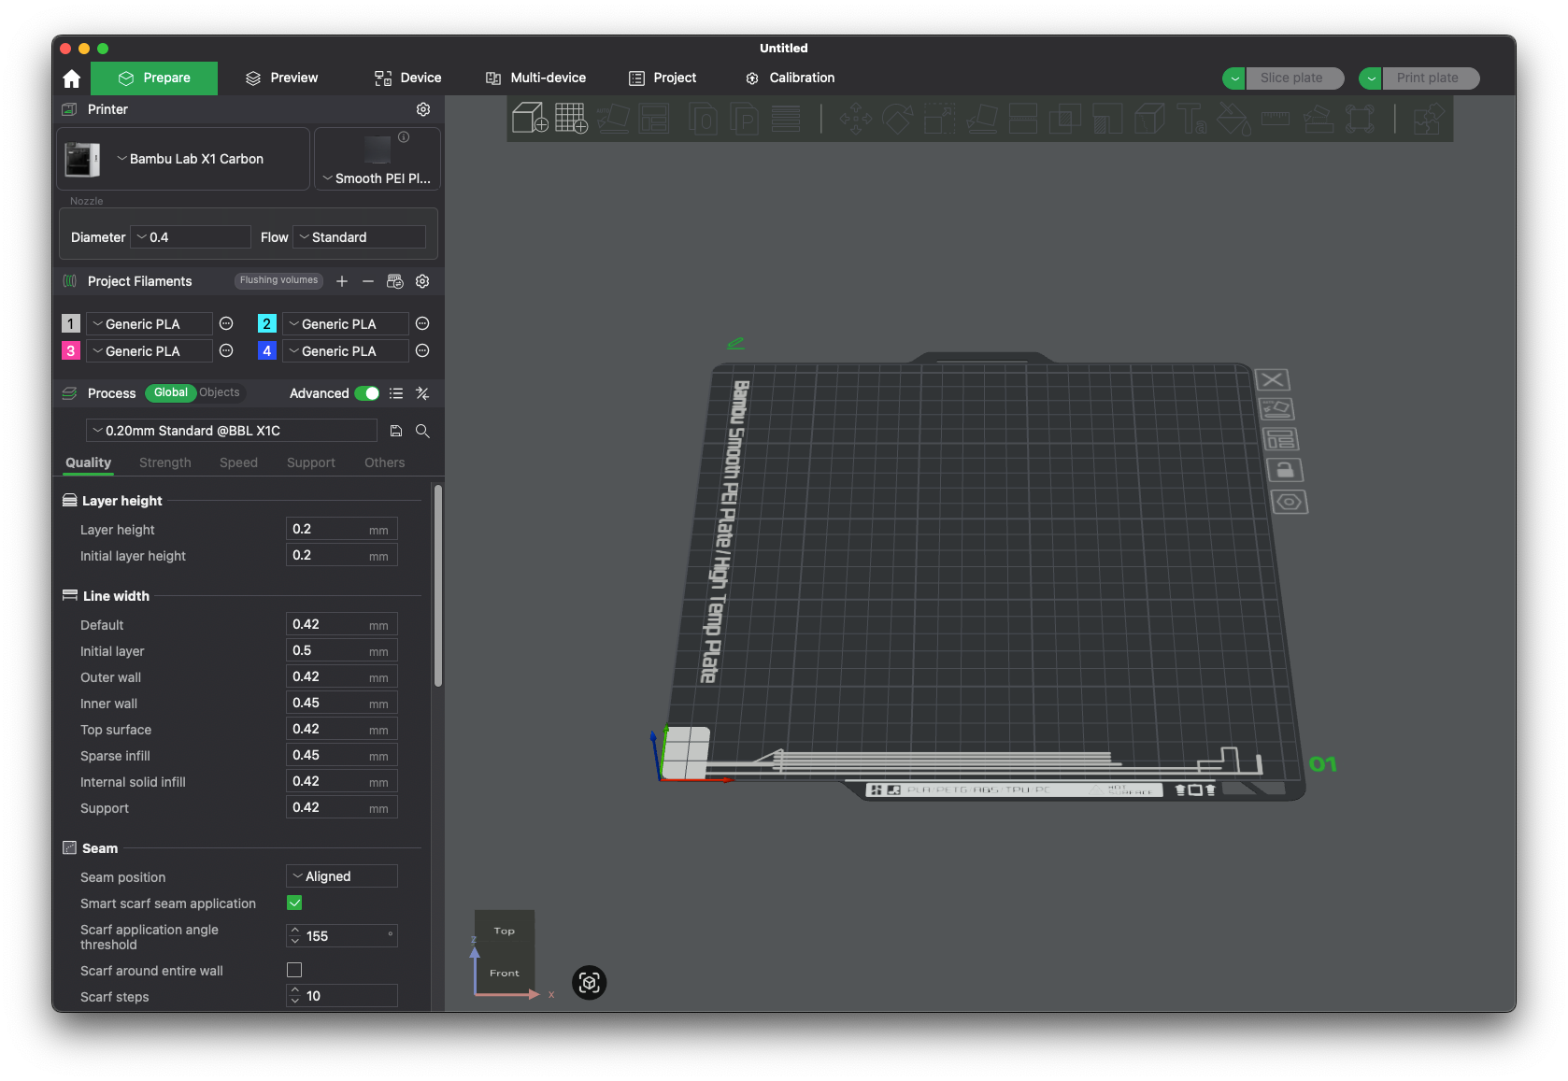Go to the Home screen
This screenshot has width=1568, height=1081.
pyautogui.click(x=72, y=78)
